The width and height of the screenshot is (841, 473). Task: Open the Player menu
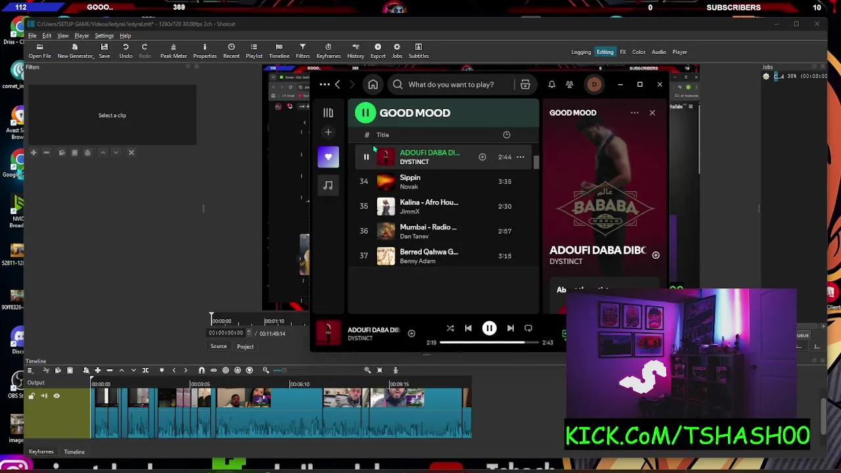(x=81, y=35)
